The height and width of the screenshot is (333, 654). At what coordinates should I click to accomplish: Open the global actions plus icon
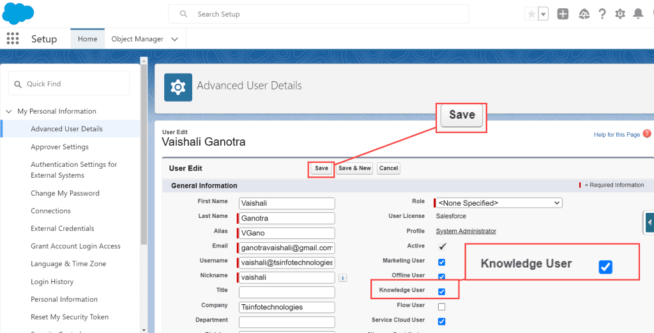click(563, 14)
